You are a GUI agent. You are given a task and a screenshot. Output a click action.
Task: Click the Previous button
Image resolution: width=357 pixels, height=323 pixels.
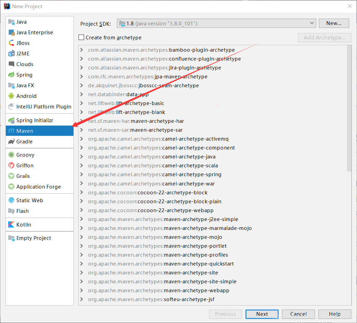[x=225, y=314]
